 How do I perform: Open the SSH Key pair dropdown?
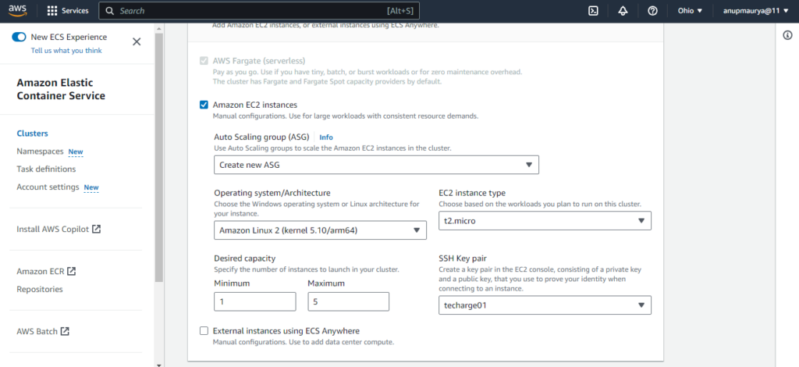(x=545, y=305)
